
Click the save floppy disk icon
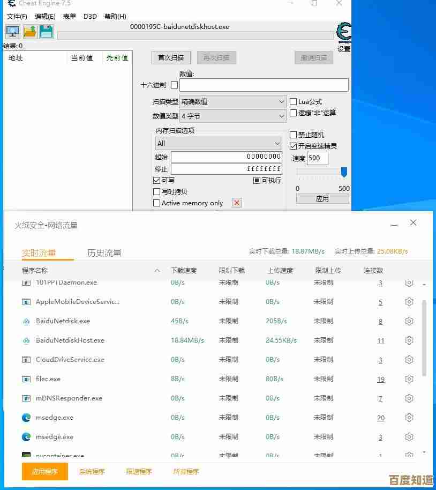(x=47, y=32)
